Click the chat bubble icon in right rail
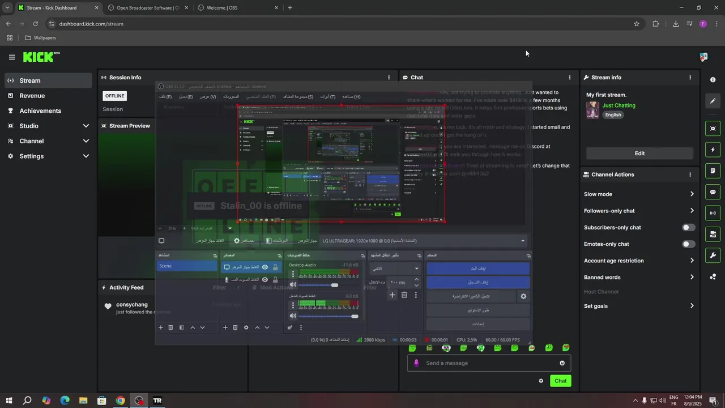Image resolution: width=725 pixels, height=408 pixels. tap(713, 192)
